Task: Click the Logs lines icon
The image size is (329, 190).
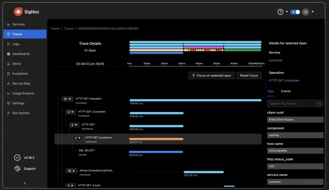Action: pyautogui.click(x=8, y=44)
